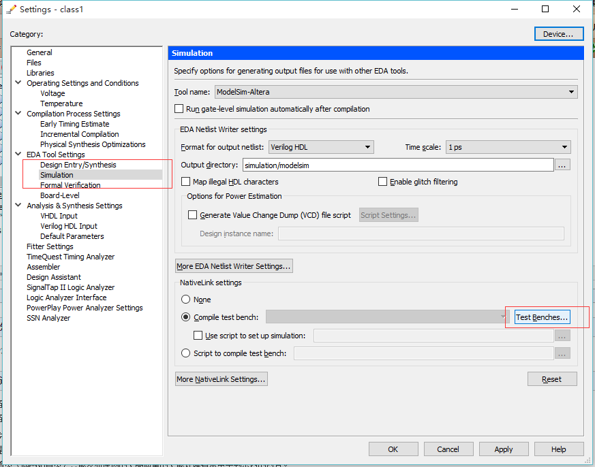595x467 pixels.
Task: Toggle Map illegal HDL characters checkbox
Action: coord(185,182)
